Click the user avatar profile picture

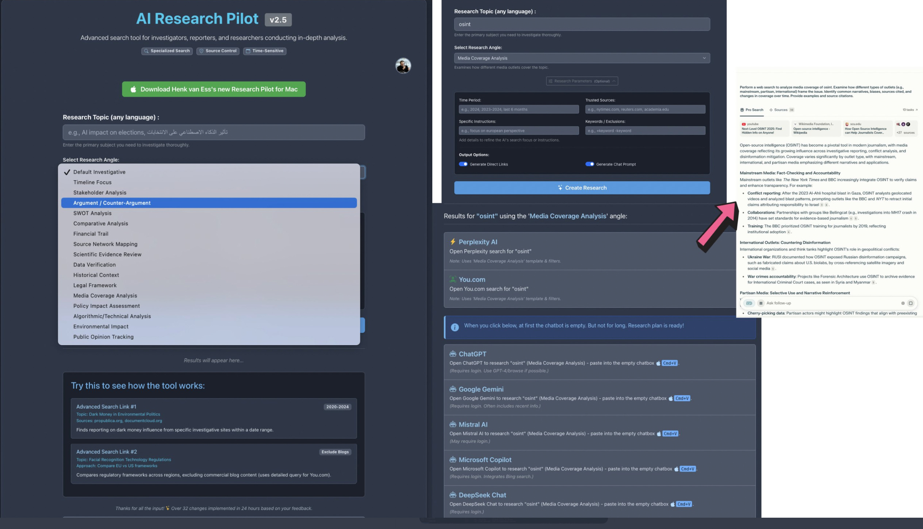pyautogui.click(x=403, y=66)
